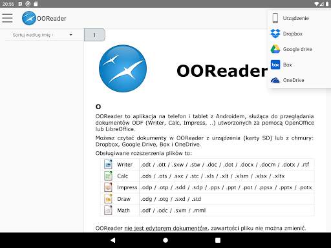Click the Writer document icon in table

(108, 165)
